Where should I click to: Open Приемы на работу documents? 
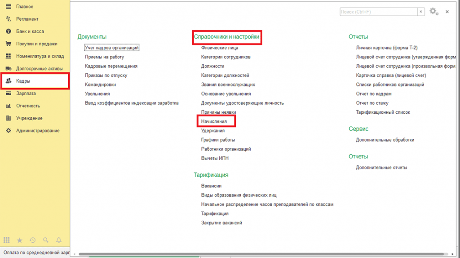pyautogui.click(x=104, y=57)
